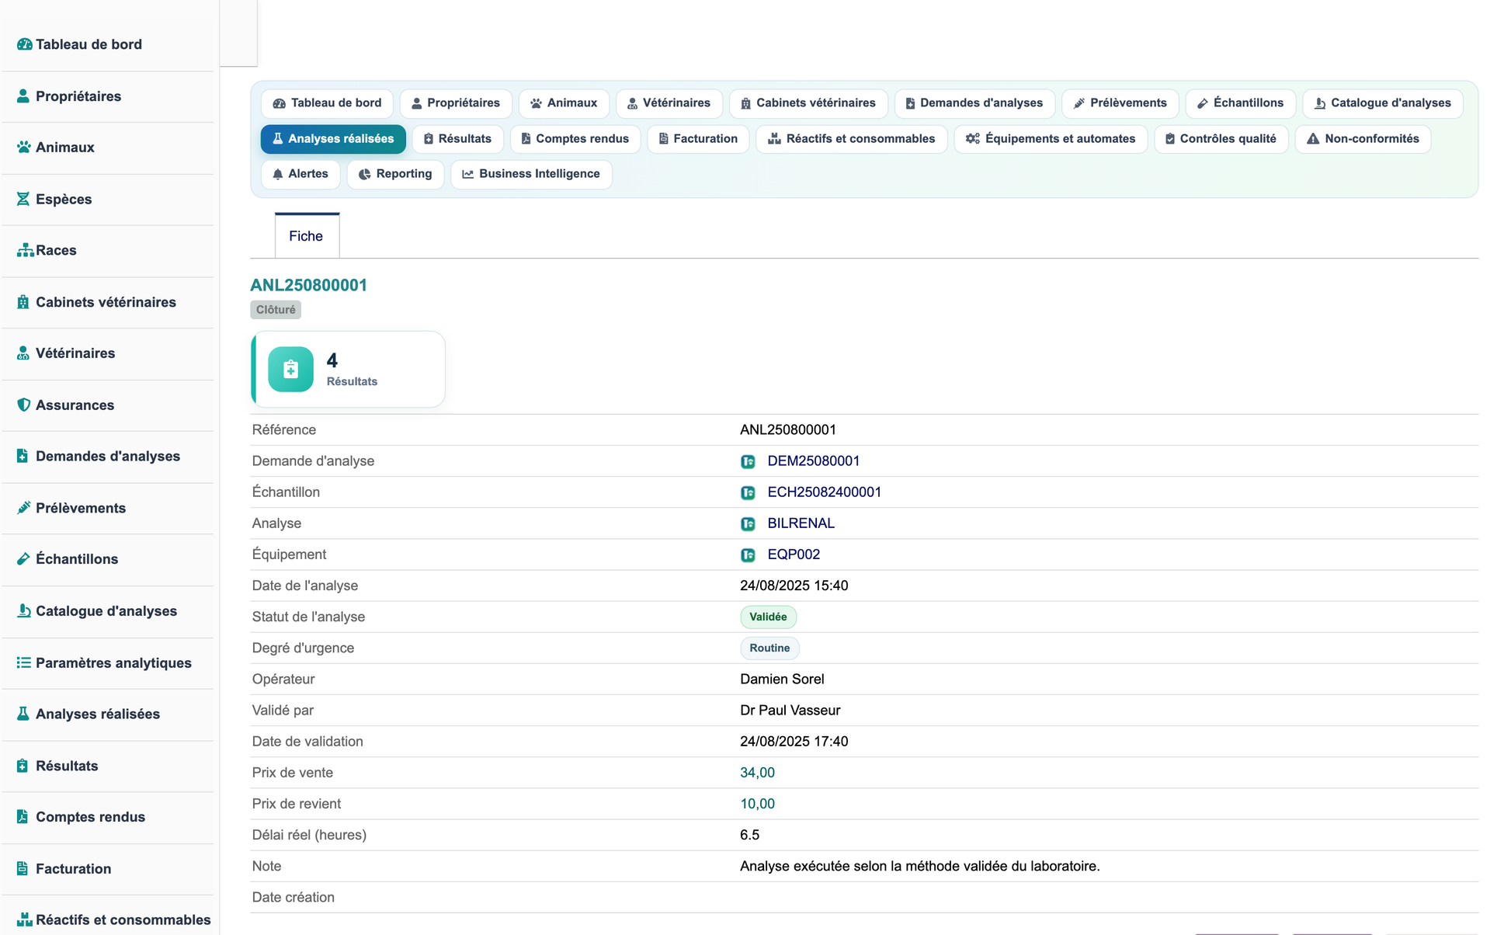This screenshot has width=1511, height=935.
Task: Open Résultats in the top navigation
Action: tap(457, 139)
